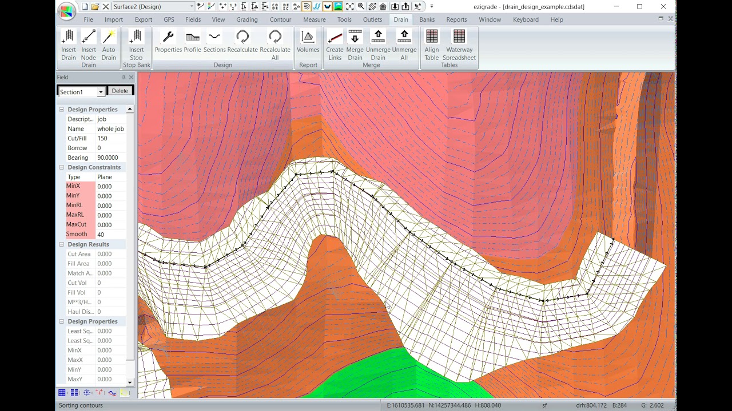The height and width of the screenshot is (411, 732).
Task: Run the Auto Drain tool
Action: point(109,46)
